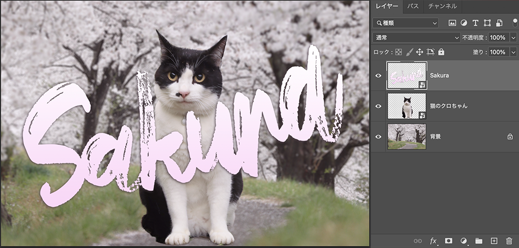
Task: Hide the 背景 layer eye icon
Action: point(378,136)
